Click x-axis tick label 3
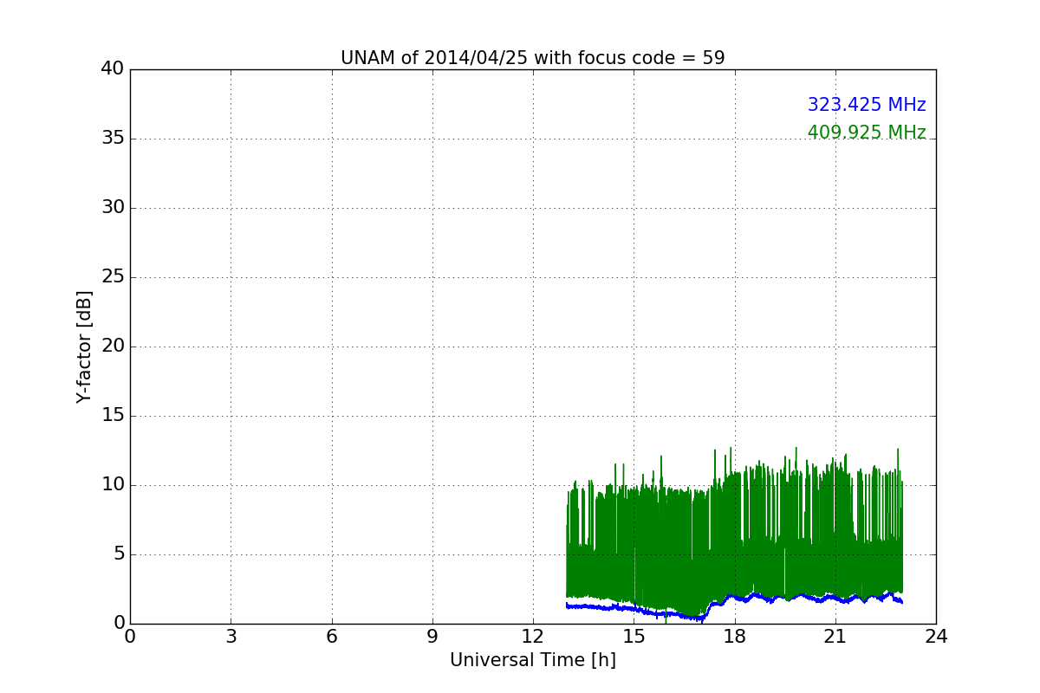This screenshot has height=693, width=1040. (x=231, y=637)
